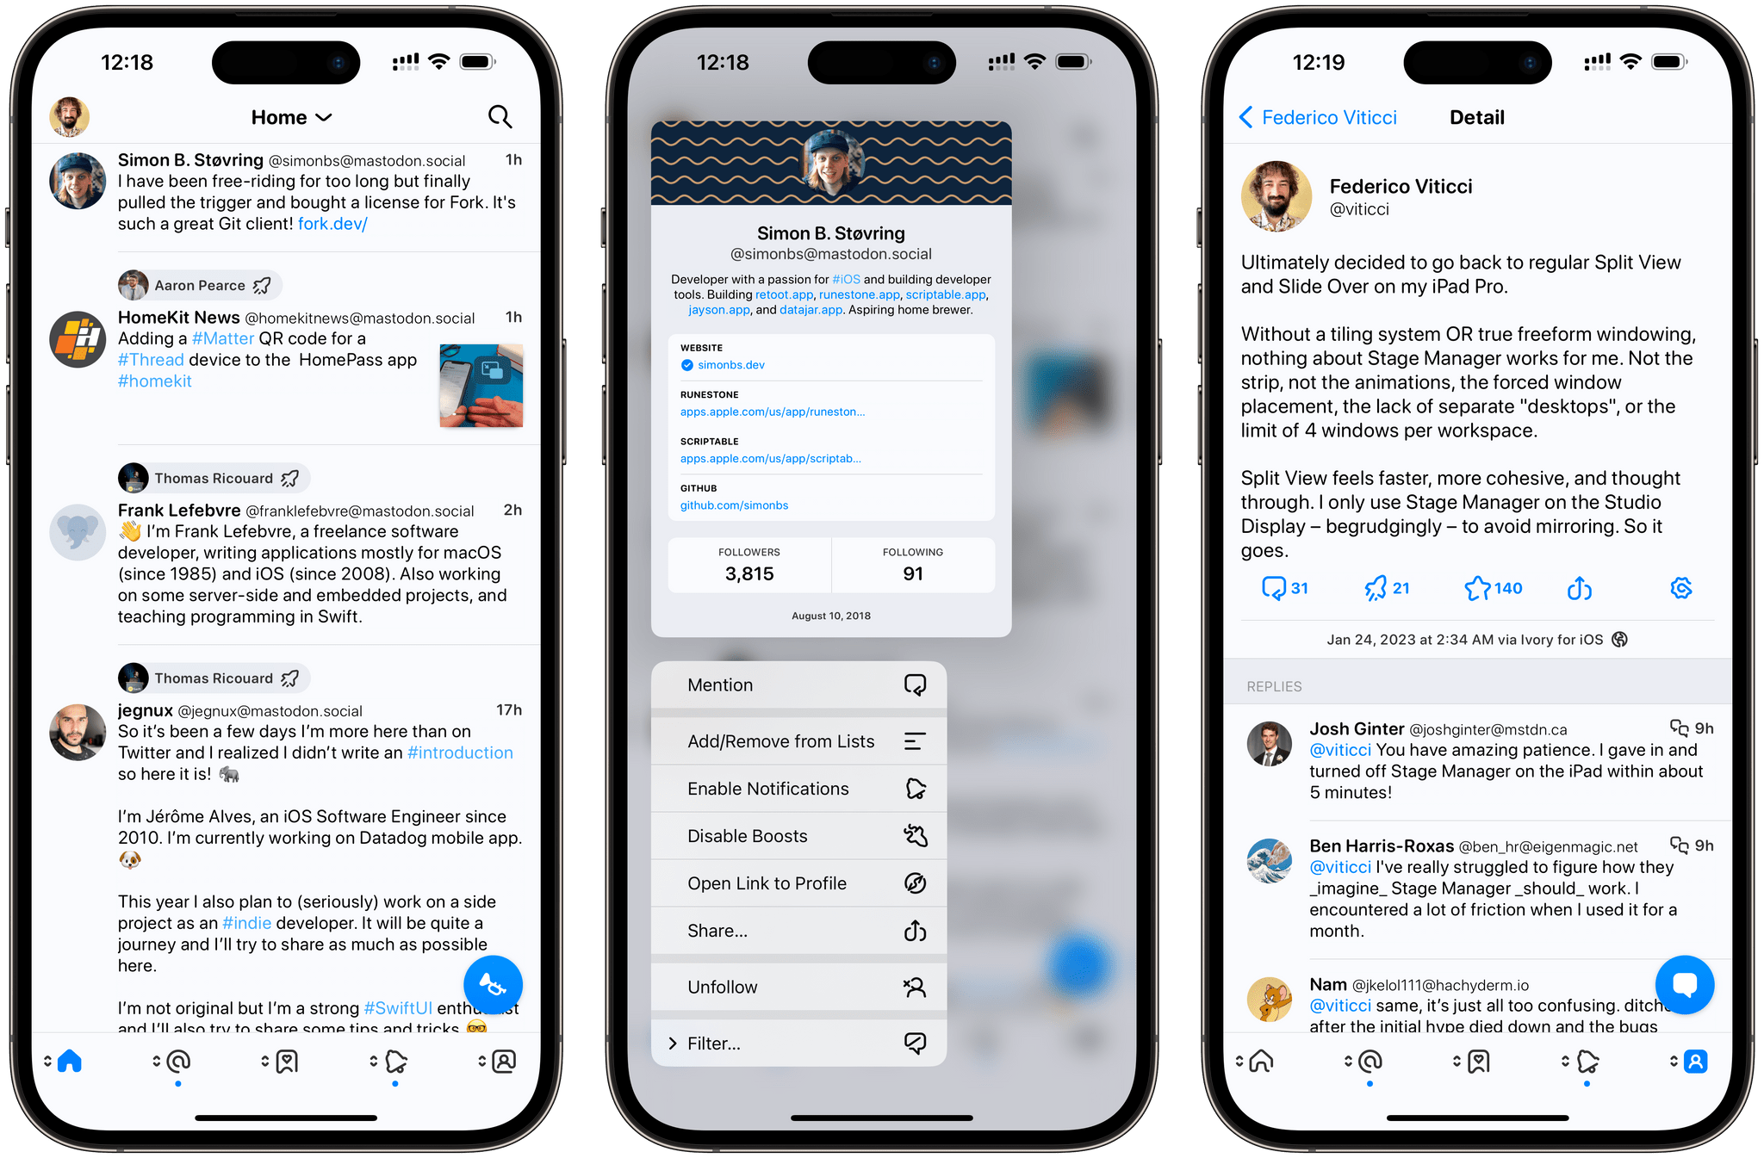Select Add/Remove from Lists option
Viewport: 1764px width, 1158px height.
click(x=804, y=740)
